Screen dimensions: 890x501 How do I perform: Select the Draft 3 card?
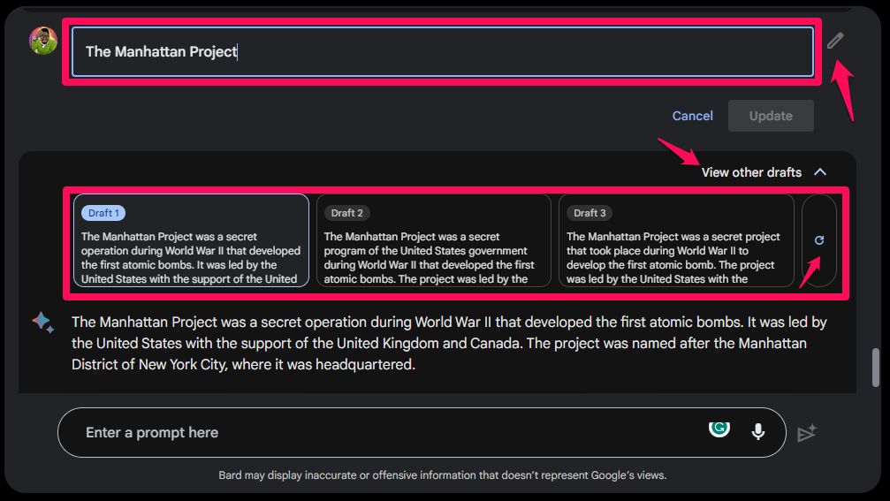676,240
